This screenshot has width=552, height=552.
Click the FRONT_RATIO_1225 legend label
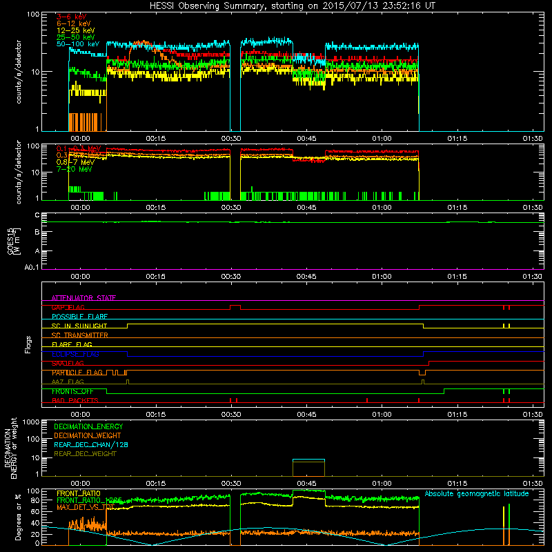pyautogui.click(x=90, y=500)
